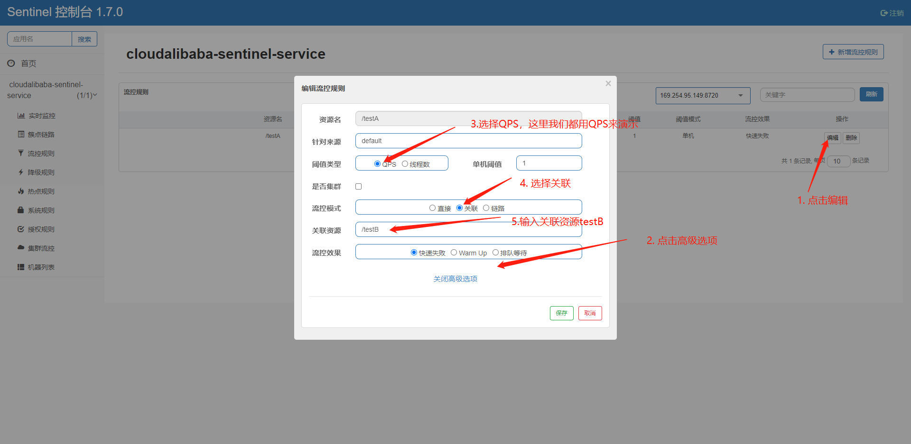Viewport: 911px width, 444px height.
Task: Click the page size field showing 10
Action: (838, 161)
